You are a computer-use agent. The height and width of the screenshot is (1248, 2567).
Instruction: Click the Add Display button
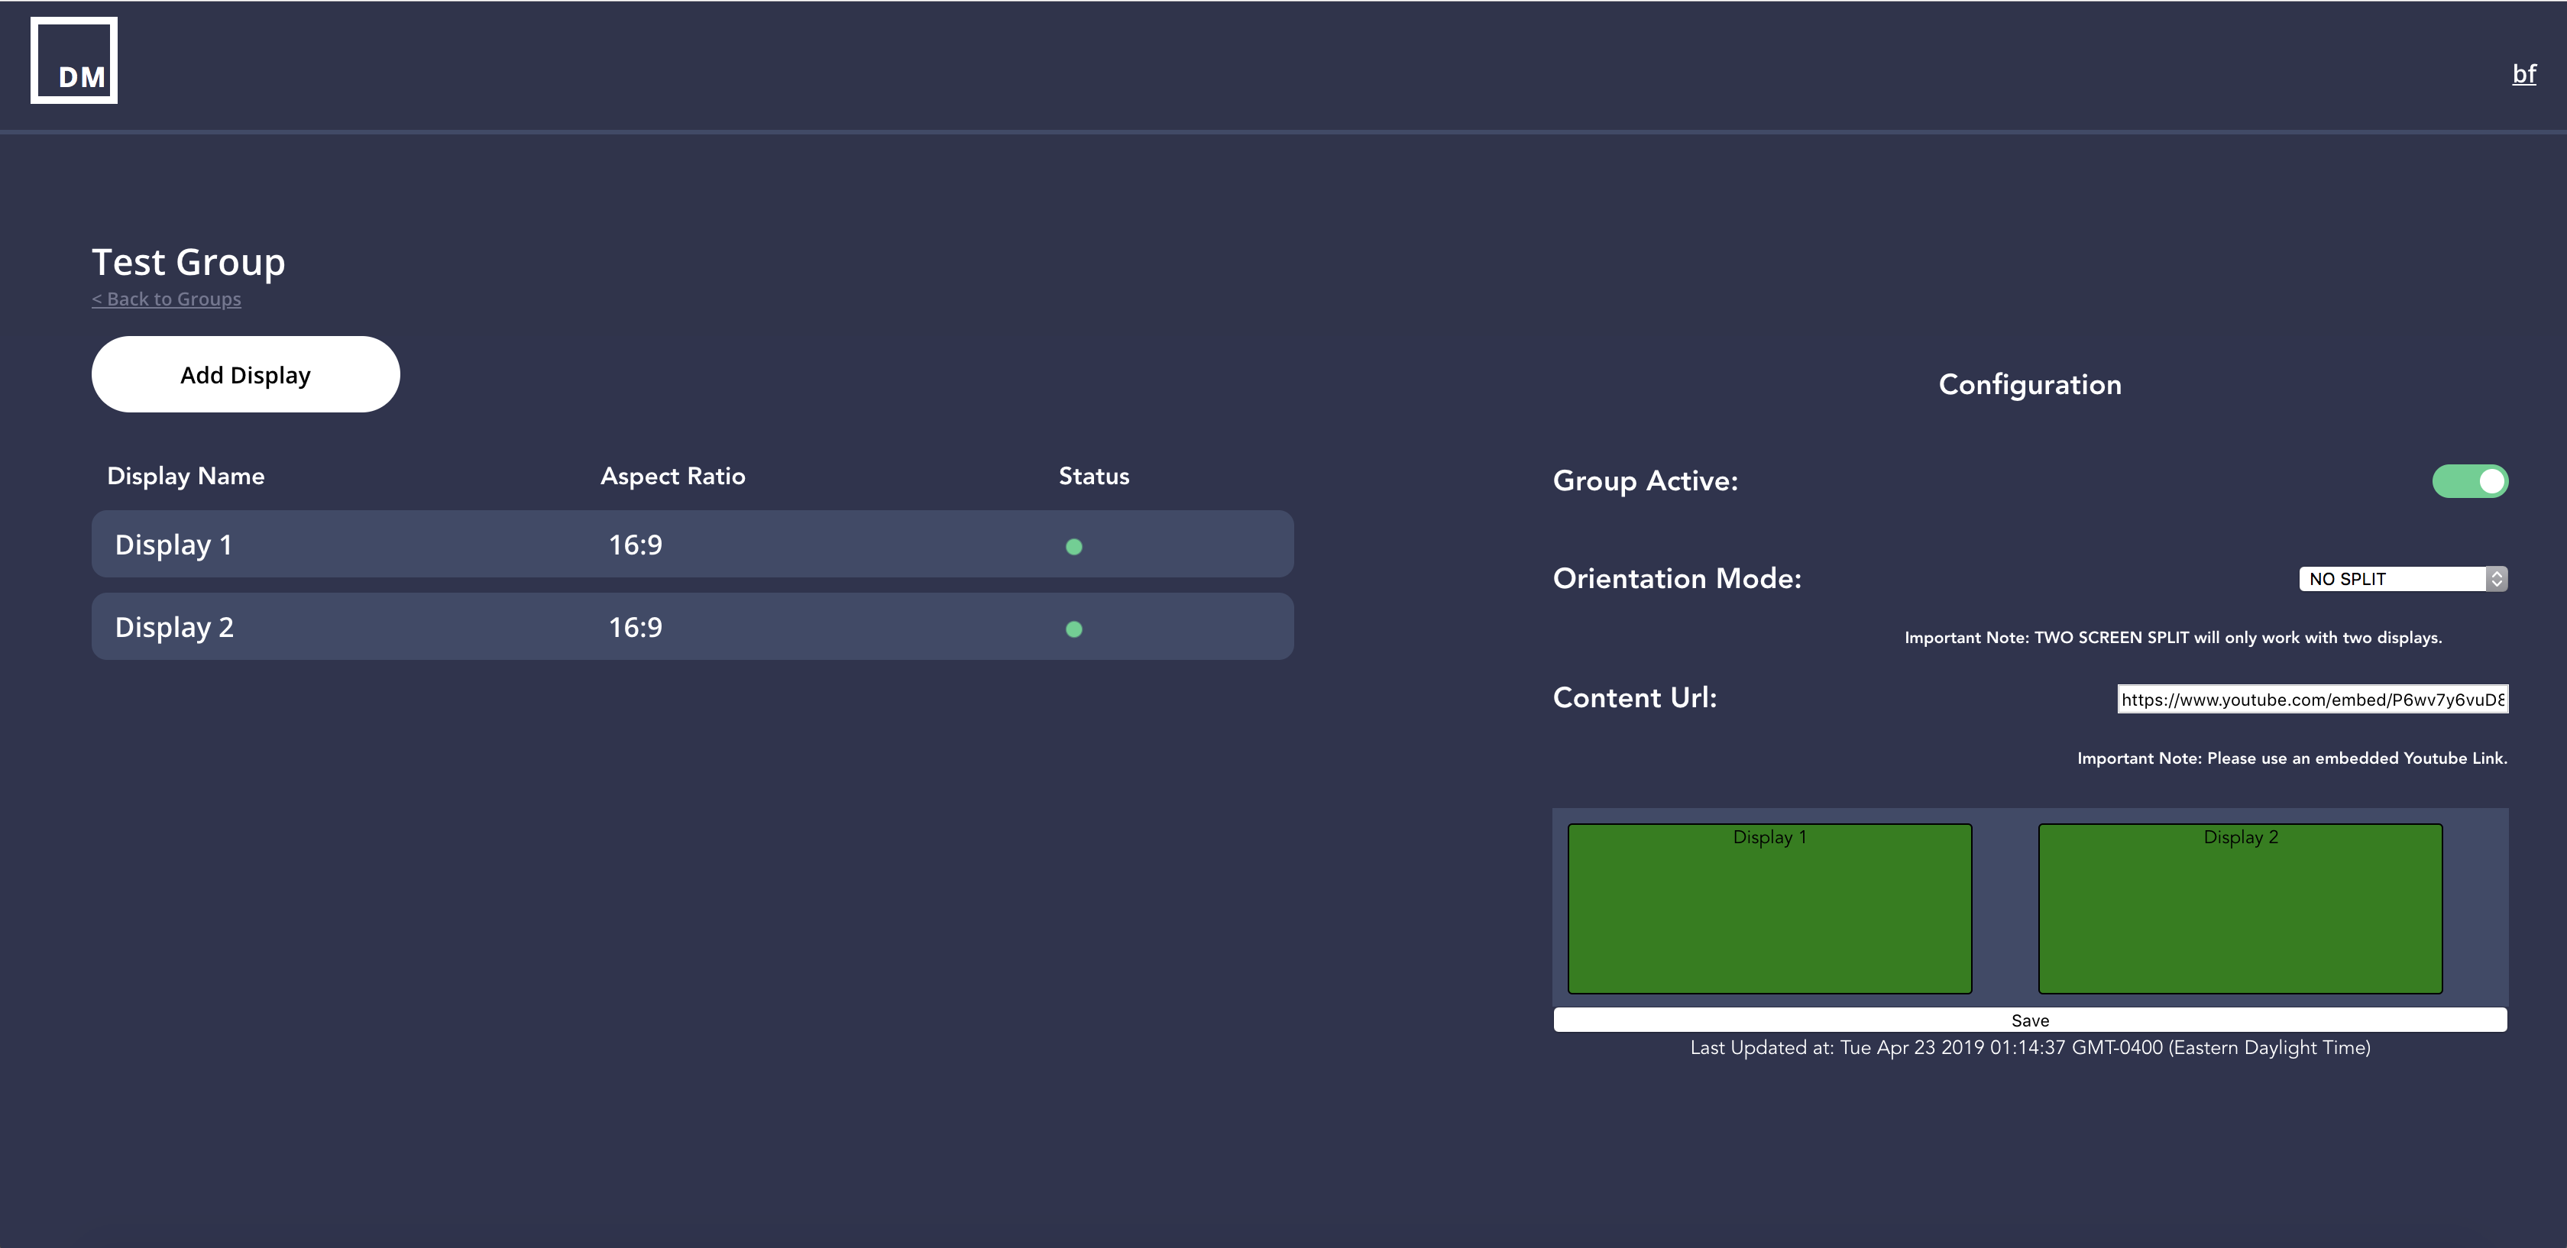(245, 374)
